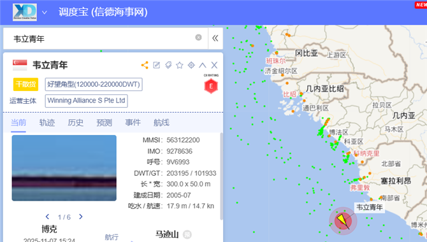427x242 pixels.
Task: Open the edit note icon
Action: point(157,65)
